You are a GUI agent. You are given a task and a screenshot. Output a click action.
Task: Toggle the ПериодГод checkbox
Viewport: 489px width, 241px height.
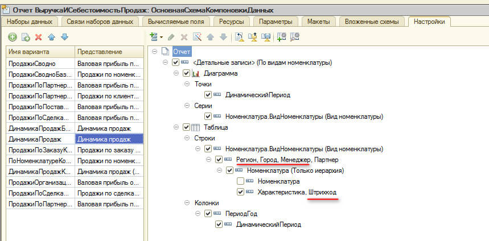207,214
